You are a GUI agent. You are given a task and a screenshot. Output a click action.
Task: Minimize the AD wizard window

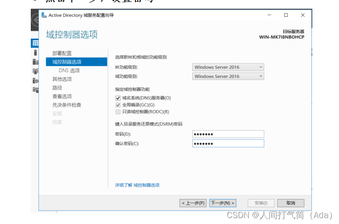269,15
